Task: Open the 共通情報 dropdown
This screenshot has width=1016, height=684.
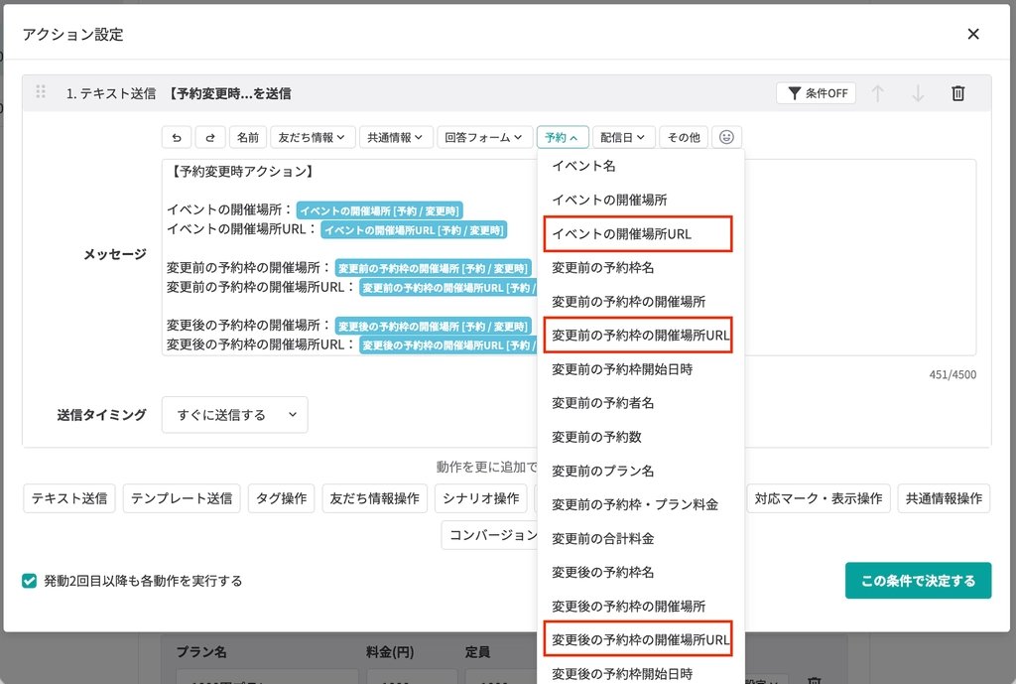Action: pyautogui.click(x=395, y=137)
